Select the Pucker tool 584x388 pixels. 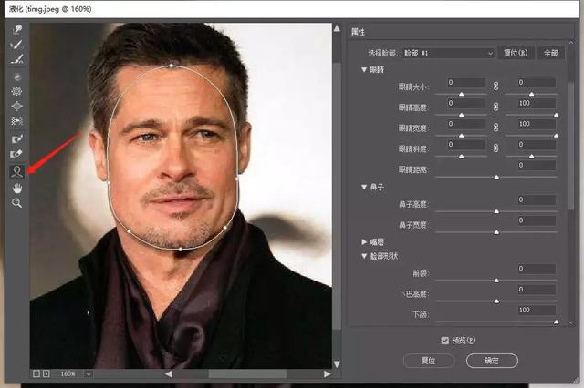(16, 92)
